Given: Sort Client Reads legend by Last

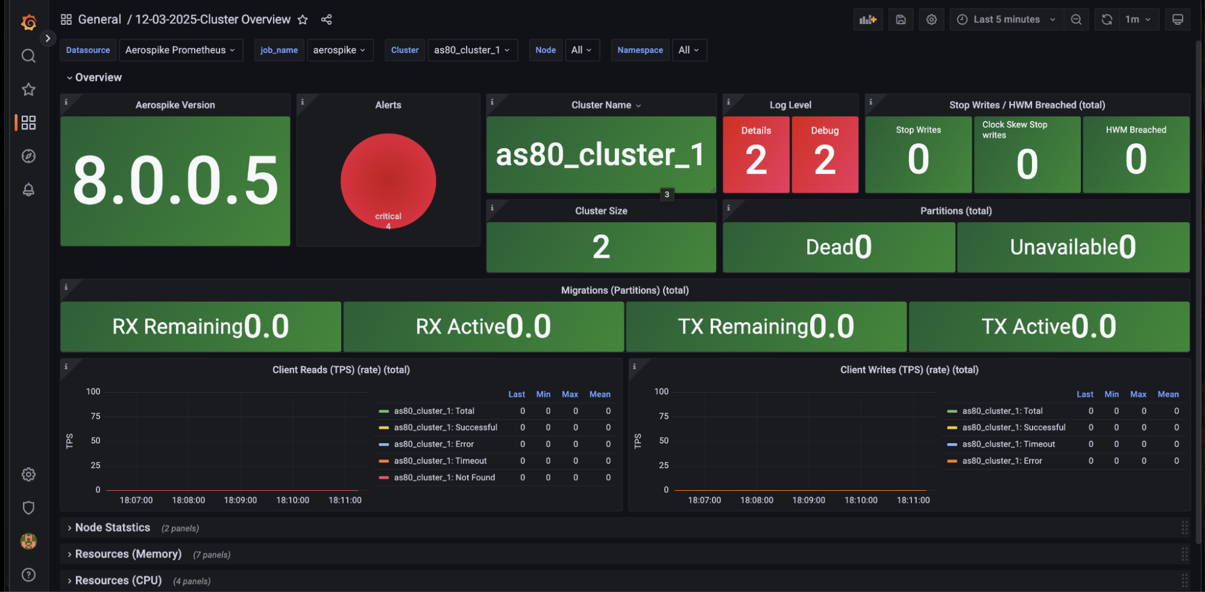Looking at the screenshot, I should click(517, 394).
